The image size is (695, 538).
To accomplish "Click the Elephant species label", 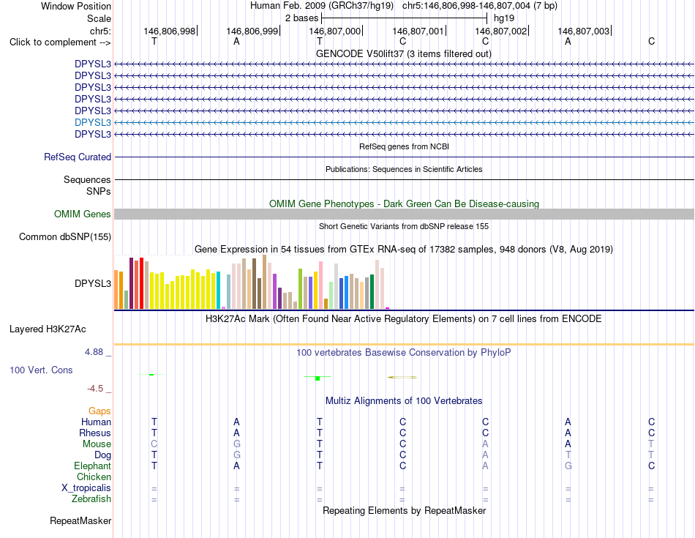I will click(93, 466).
